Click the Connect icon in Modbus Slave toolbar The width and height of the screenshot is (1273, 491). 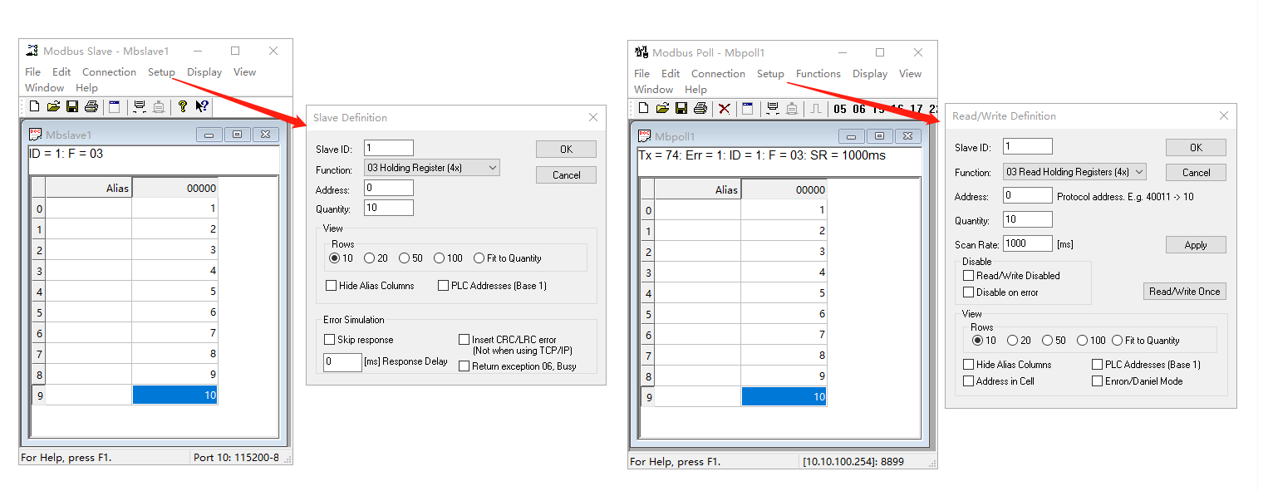[139, 106]
